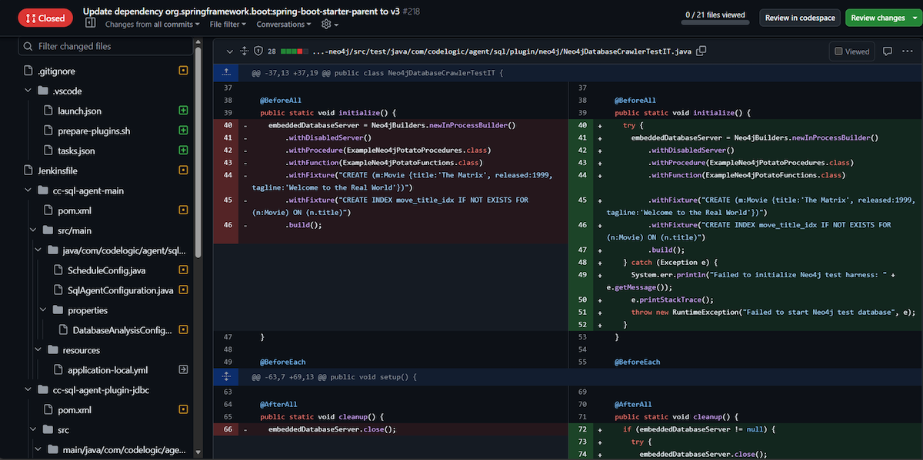Open Jenkinsfile from the changed files list
The height and width of the screenshot is (460, 923).
58,170
